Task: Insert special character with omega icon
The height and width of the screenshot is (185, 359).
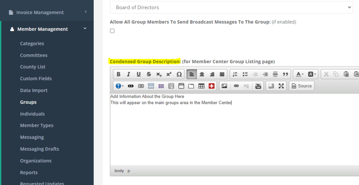Action: pyautogui.click(x=179, y=74)
